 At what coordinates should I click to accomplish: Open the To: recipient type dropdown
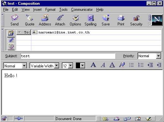coord(24,32)
